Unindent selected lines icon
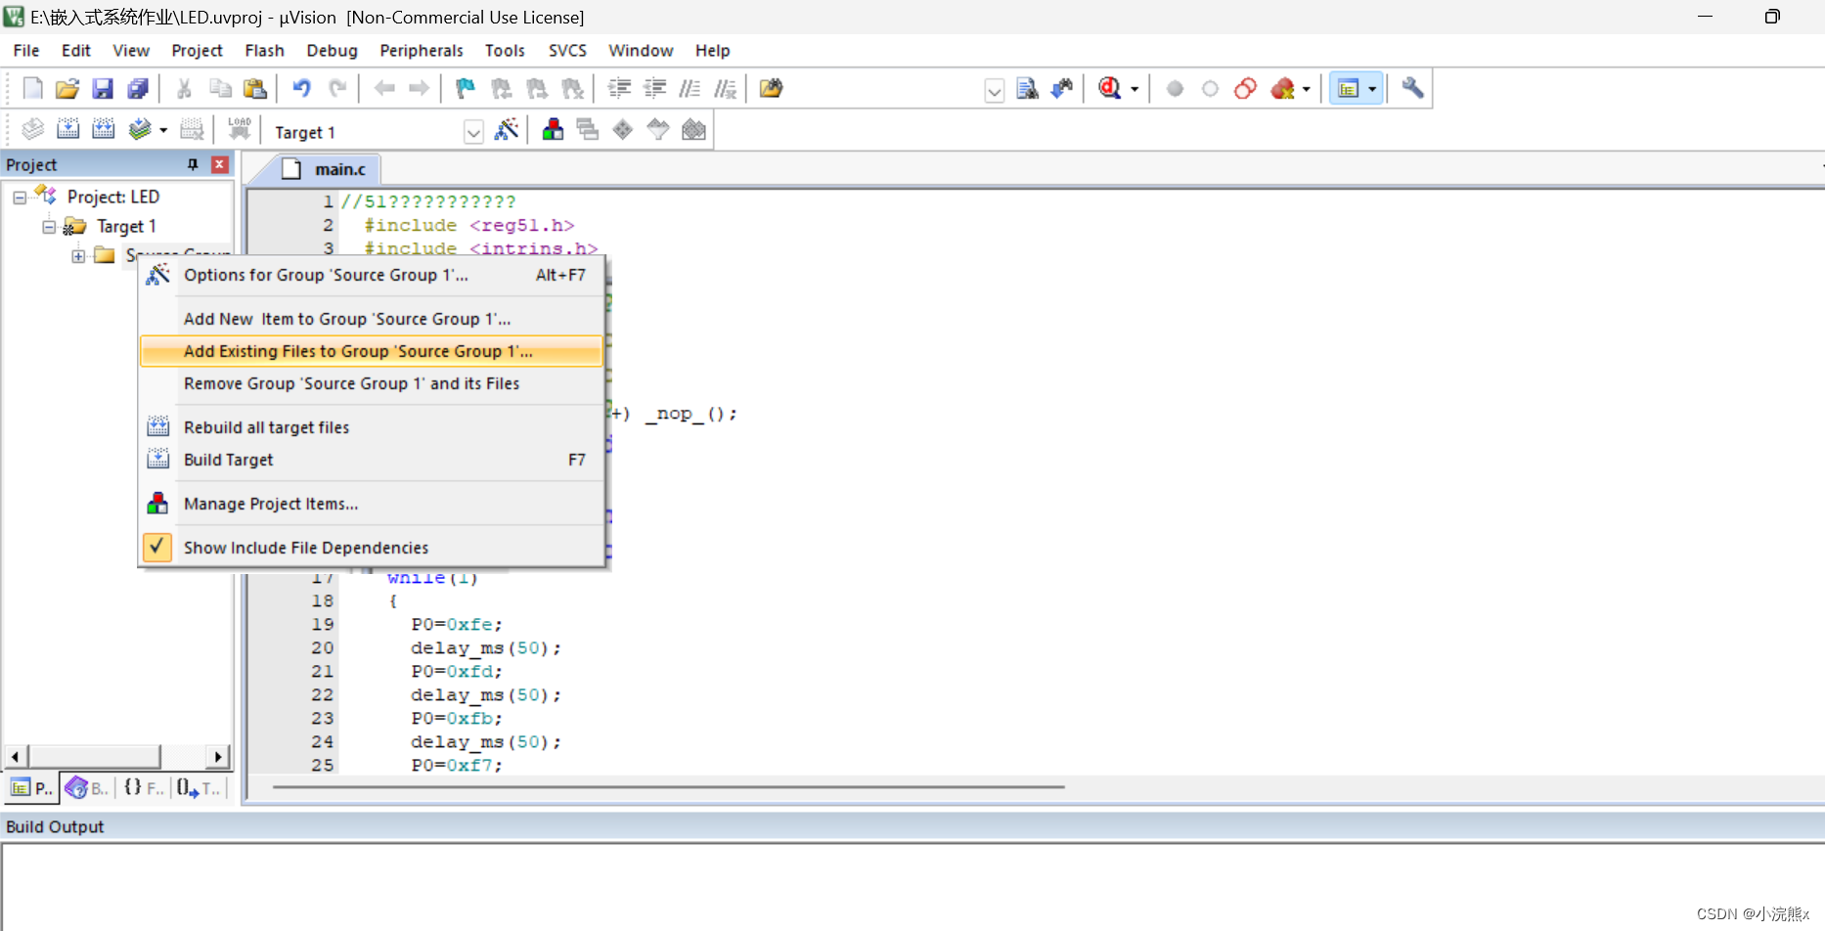 pos(654,89)
